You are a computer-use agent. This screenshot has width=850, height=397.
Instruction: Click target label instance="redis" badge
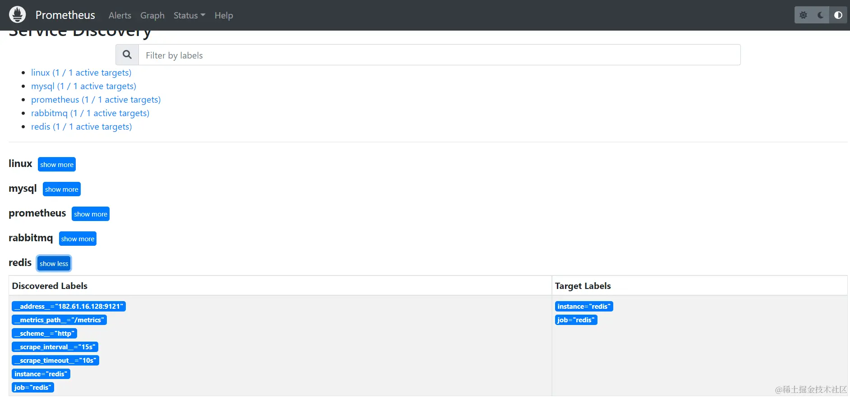point(584,307)
